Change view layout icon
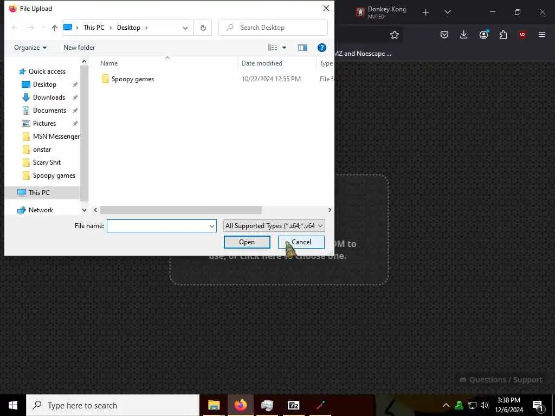This screenshot has width=555, height=416. click(x=273, y=48)
